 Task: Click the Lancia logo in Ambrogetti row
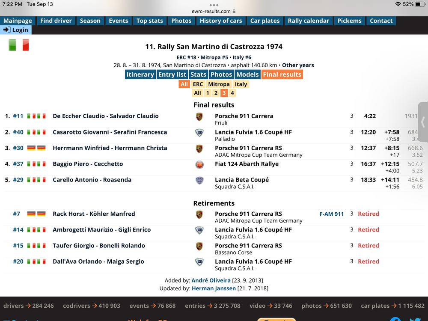click(x=199, y=230)
